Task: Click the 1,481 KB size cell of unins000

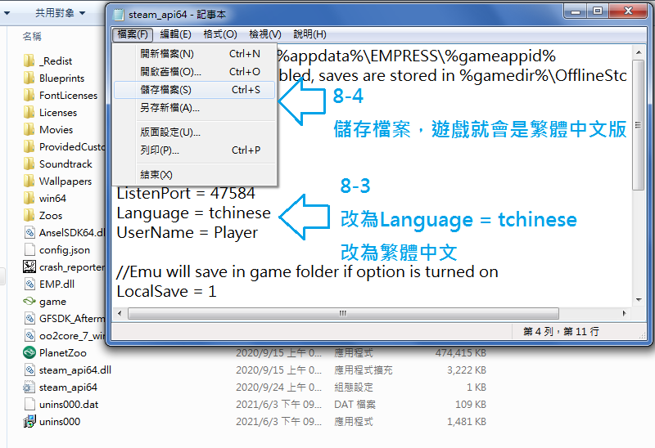Action: tap(466, 421)
